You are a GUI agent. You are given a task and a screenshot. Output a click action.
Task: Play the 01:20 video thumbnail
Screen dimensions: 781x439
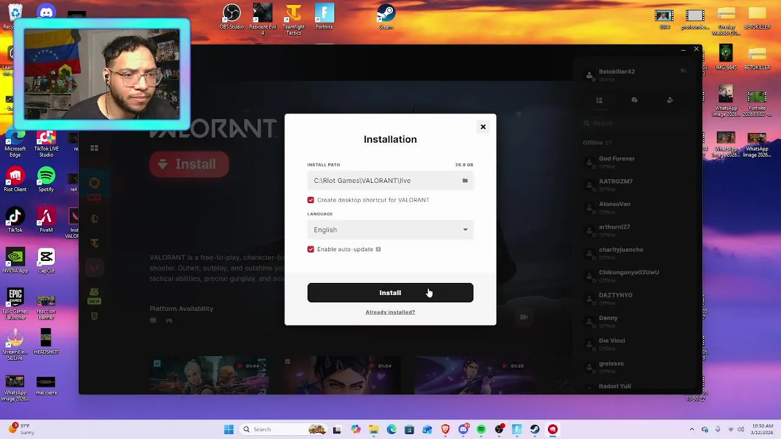(x=474, y=376)
